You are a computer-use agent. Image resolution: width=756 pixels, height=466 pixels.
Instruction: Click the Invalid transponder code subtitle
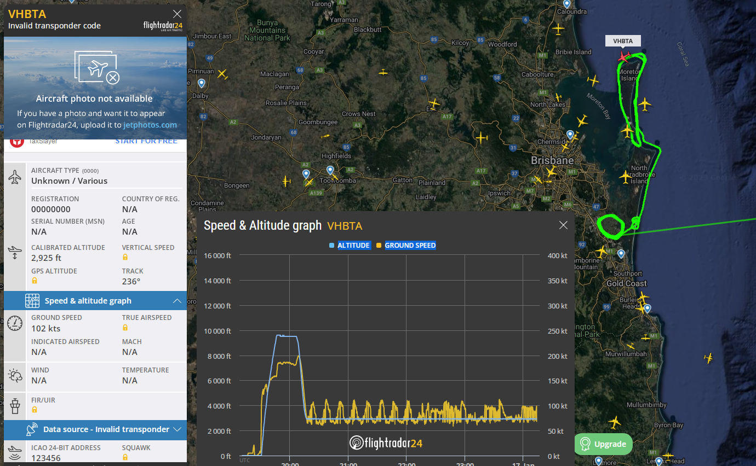coord(55,26)
